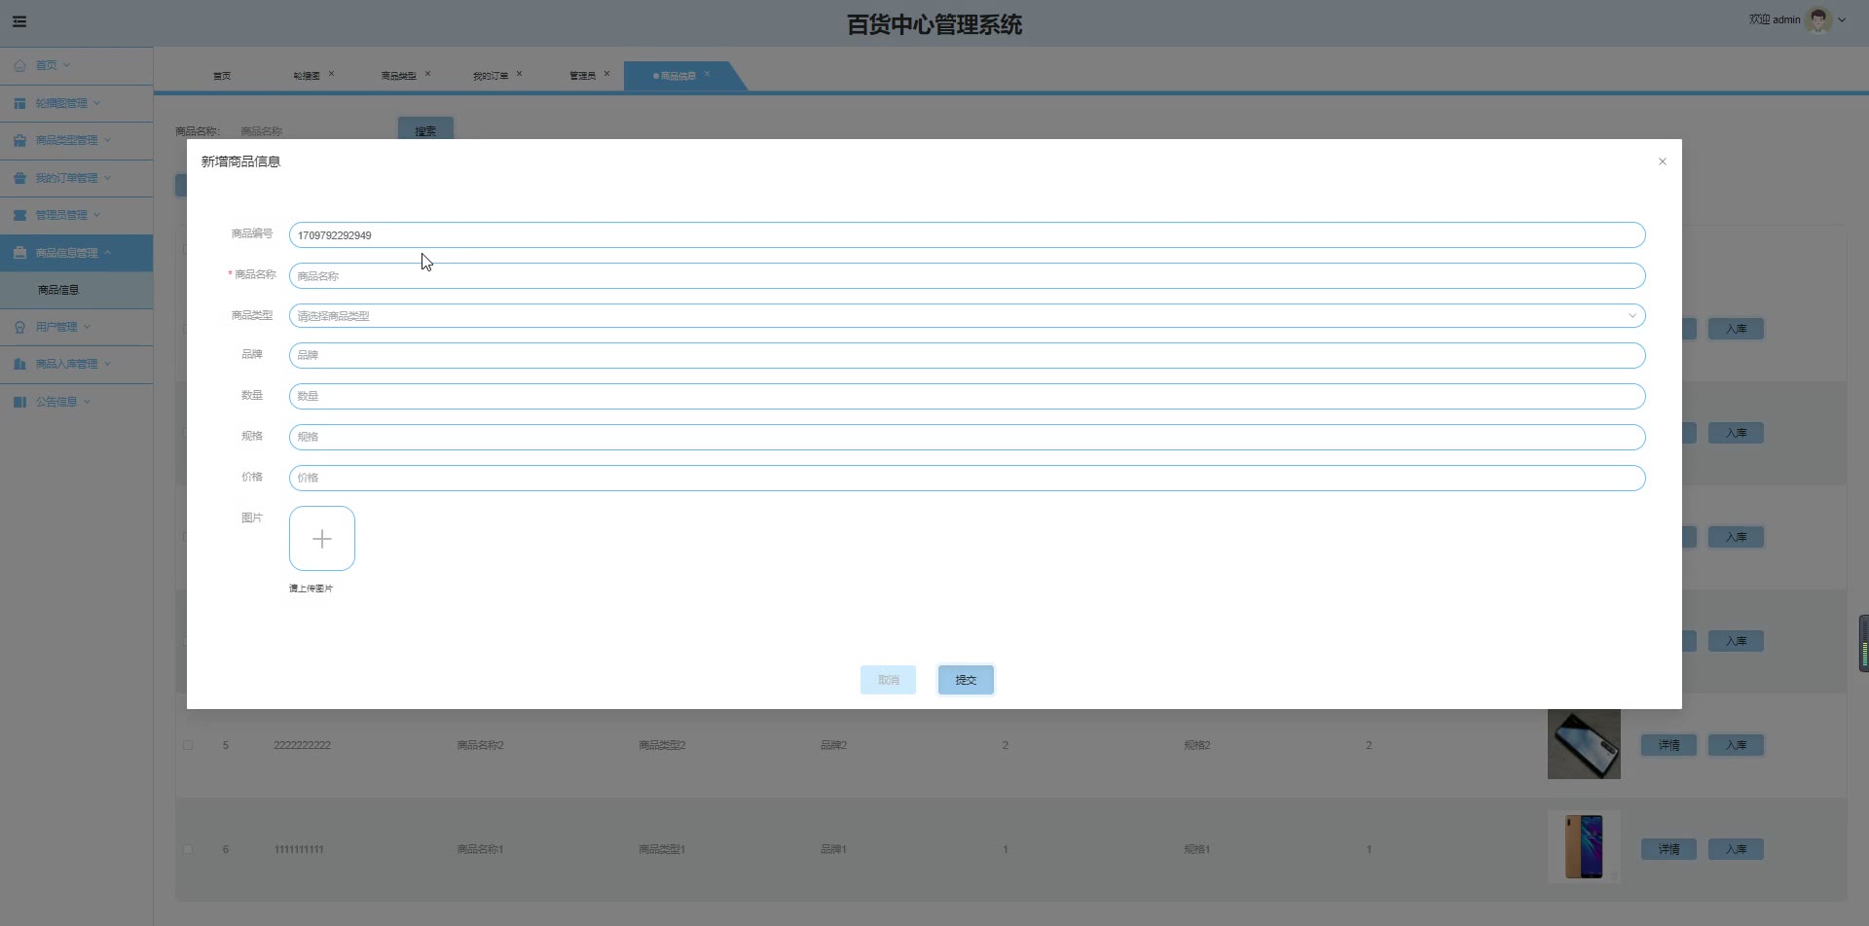Click the 商品类型管理 sidebar icon
Viewport: 1869px width, 926px height.
click(19, 140)
